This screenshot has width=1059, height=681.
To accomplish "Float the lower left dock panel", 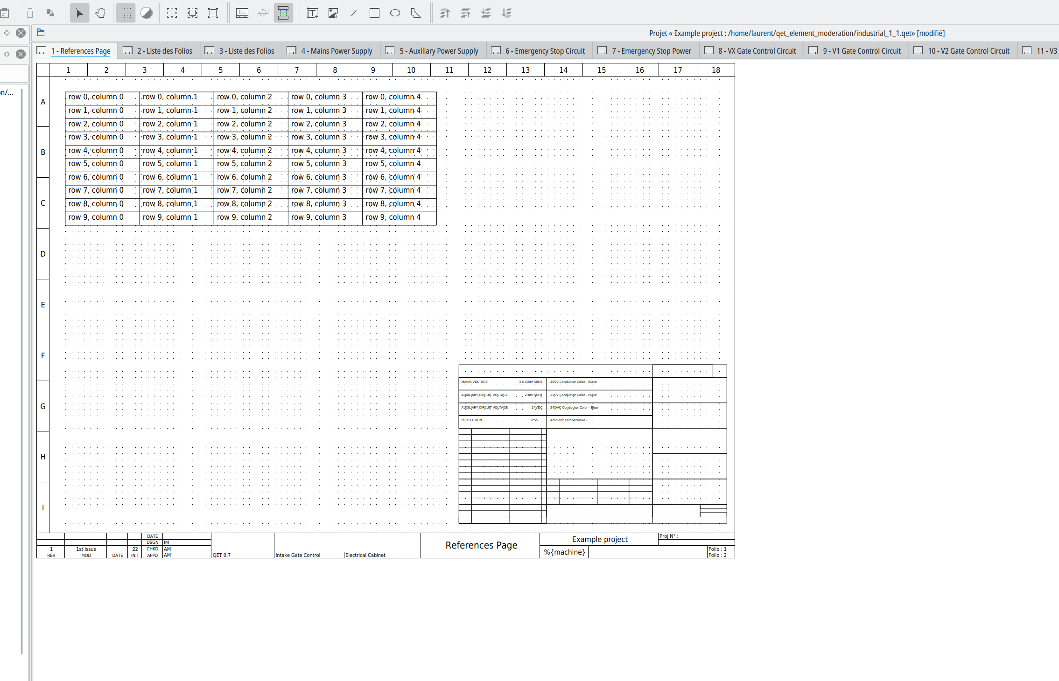I will point(7,54).
